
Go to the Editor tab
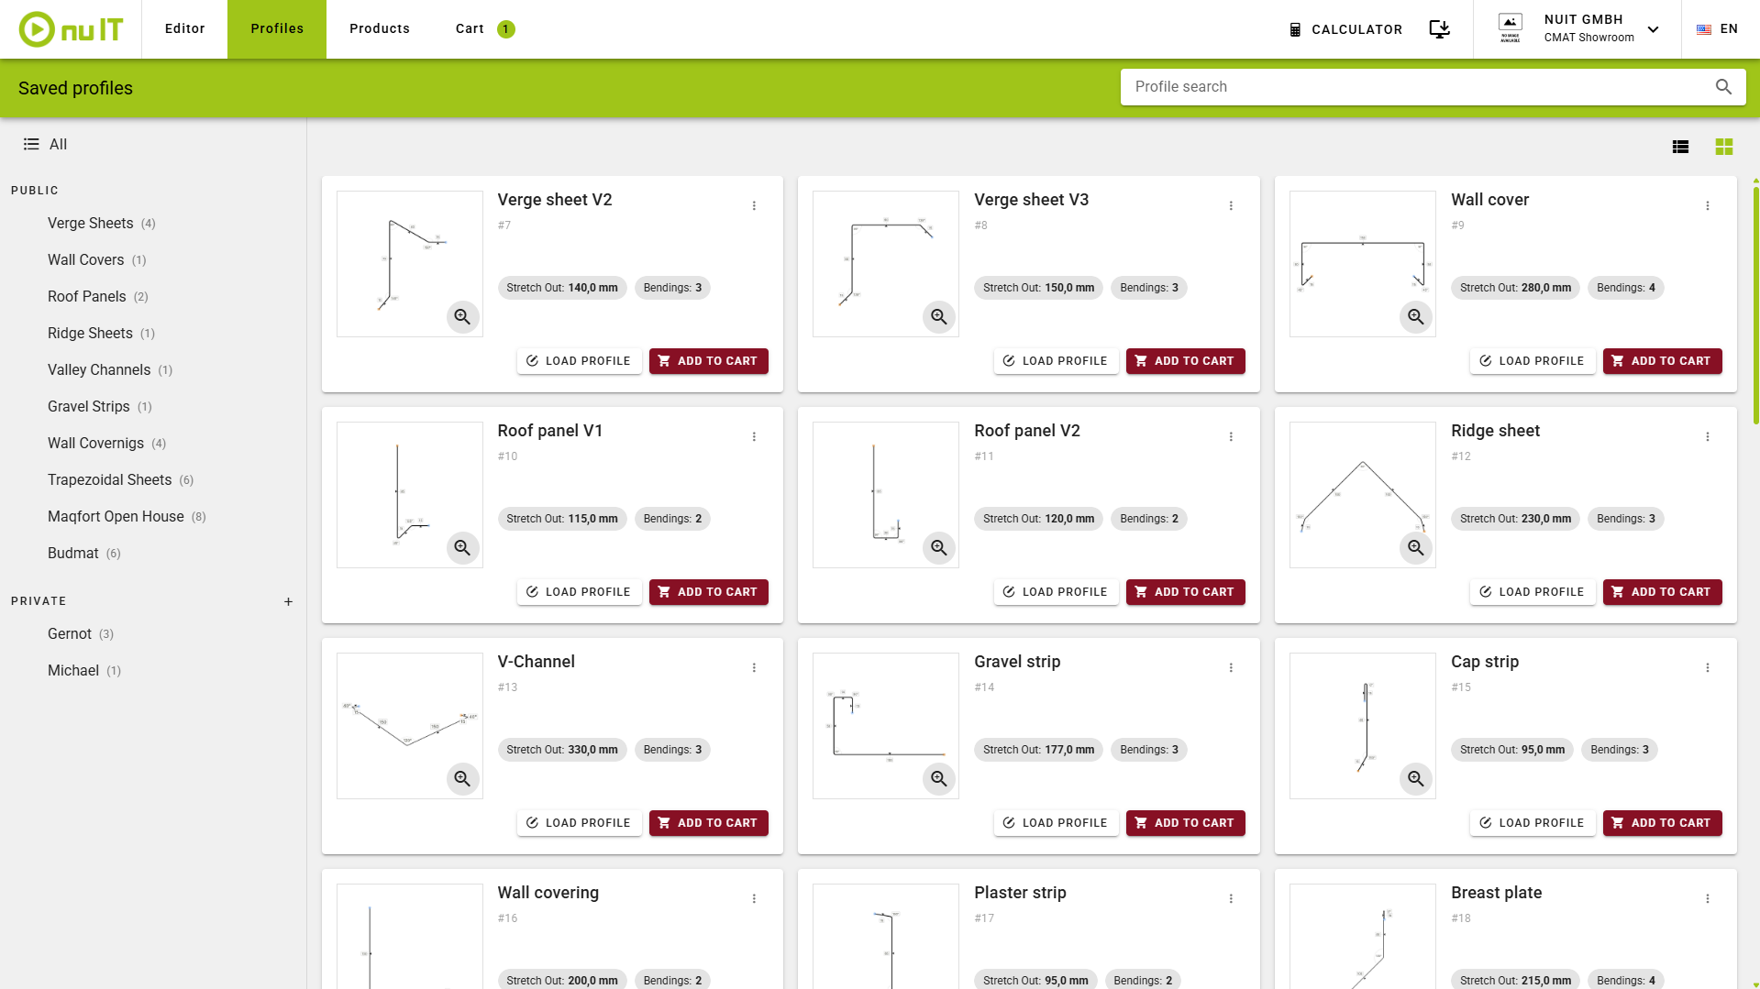(x=184, y=29)
